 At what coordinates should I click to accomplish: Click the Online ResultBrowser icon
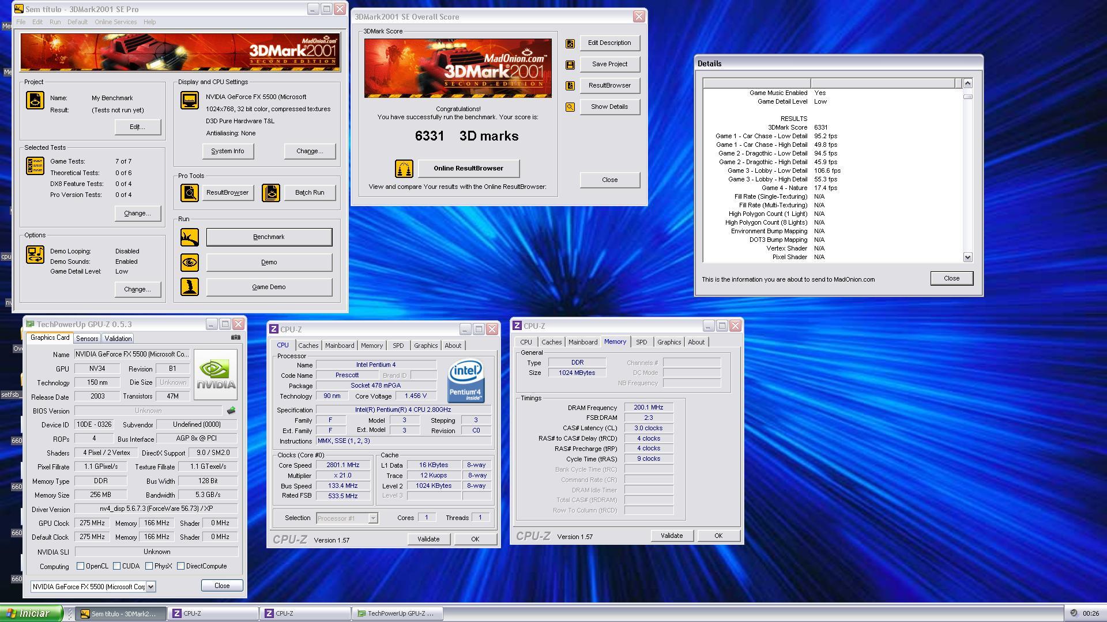(404, 169)
